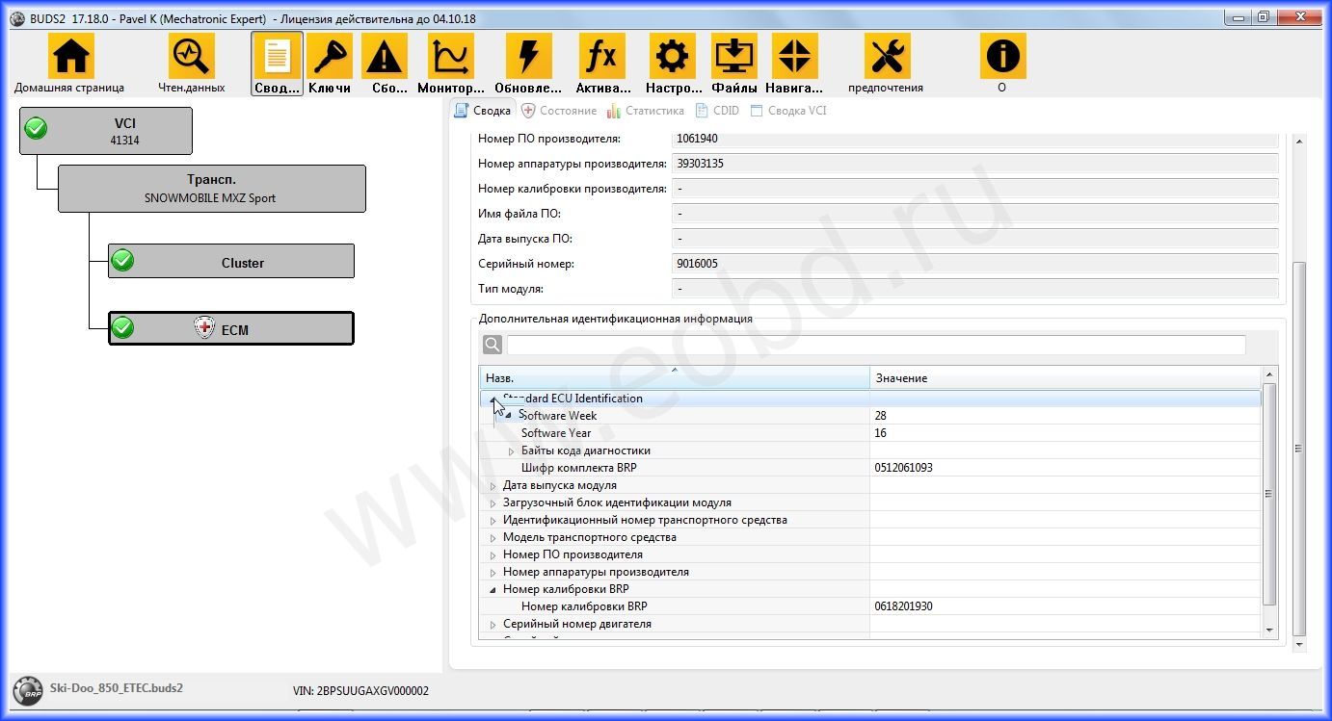Click the VIN 2BPSUUGAXGV000002 status text

(x=361, y=691)
